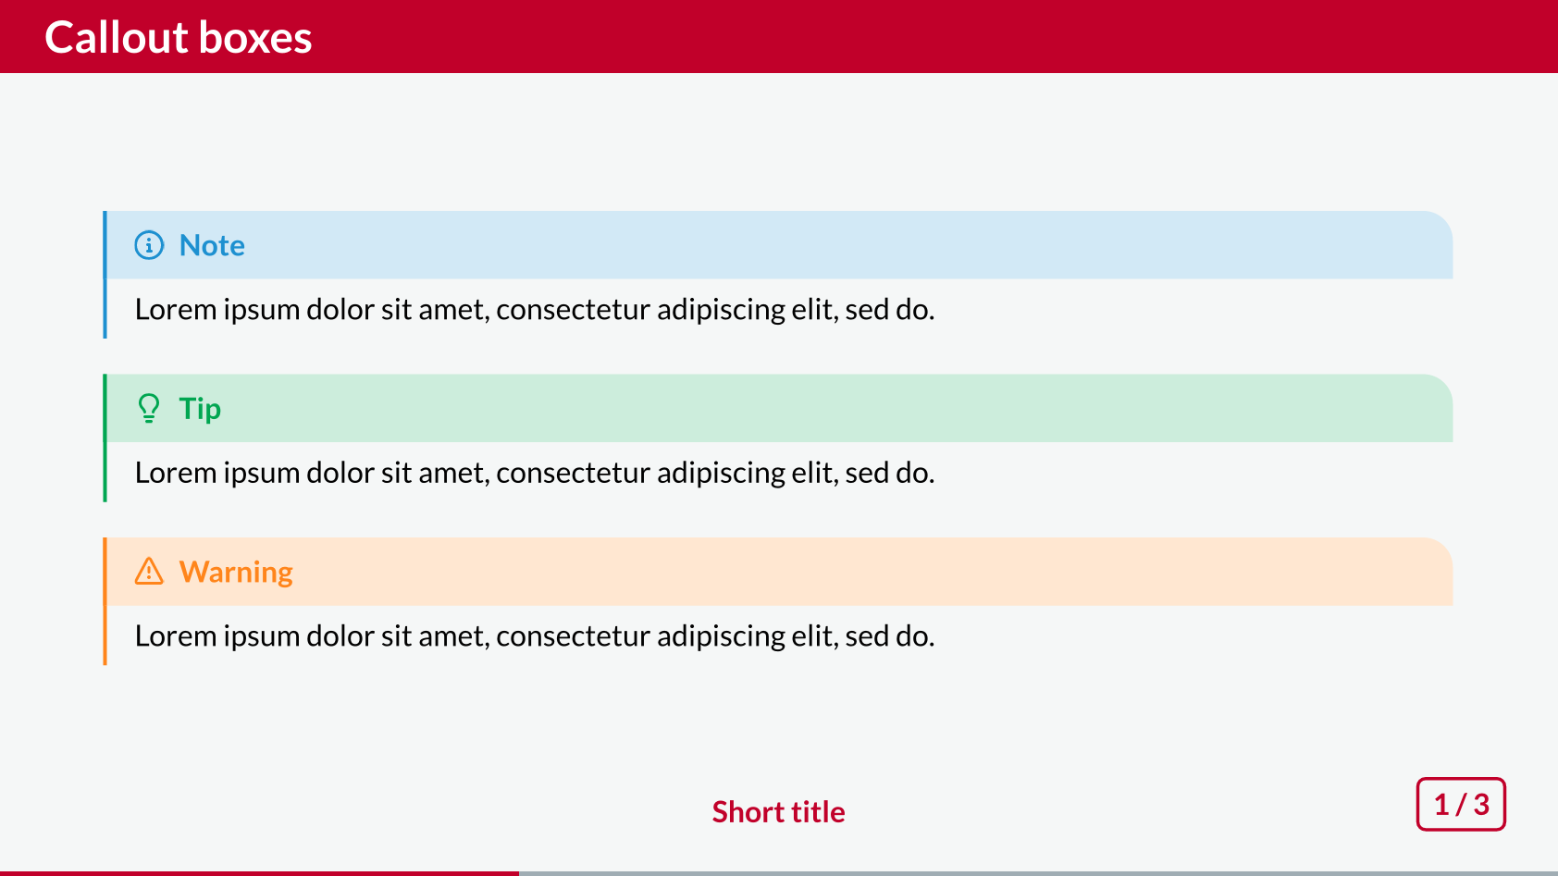The height and width of the screenshot is (876, 1558).
Task: Click the blue info circle icon
Action: [149, 245]
